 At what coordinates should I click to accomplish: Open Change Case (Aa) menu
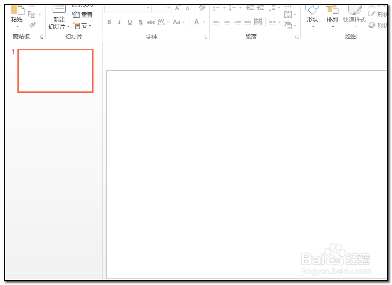[179, 22]
